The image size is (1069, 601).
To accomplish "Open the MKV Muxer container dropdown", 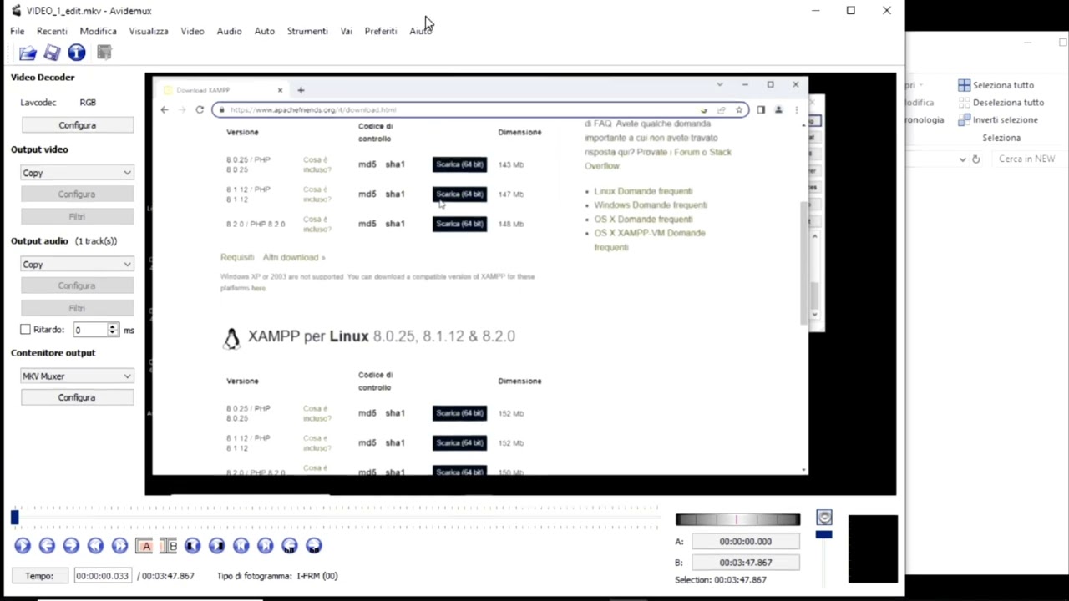I will click(x=77, y=376).
